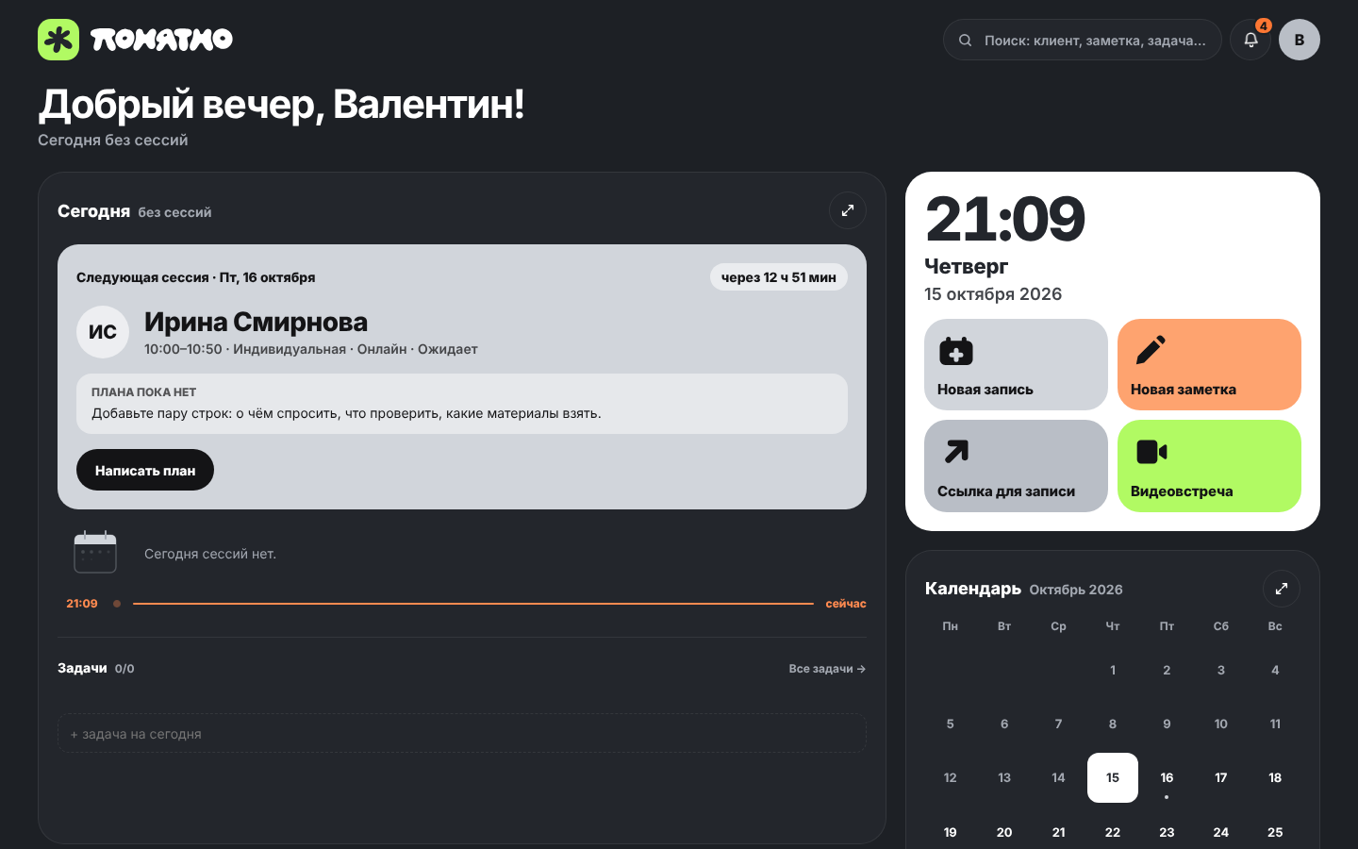Click the 'сейчас' timeline label
This screenshot has height=849, width=1358.
coord(846,604)
